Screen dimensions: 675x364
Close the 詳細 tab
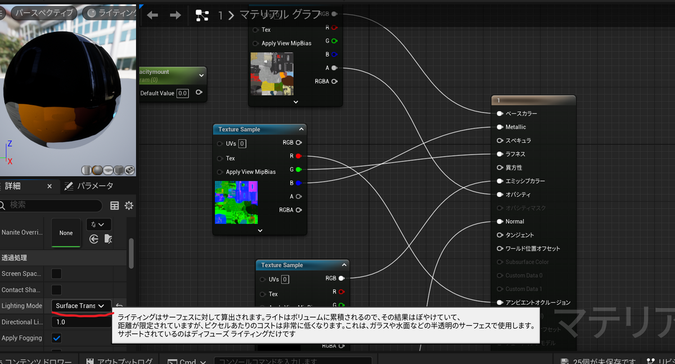coord(49,186)
